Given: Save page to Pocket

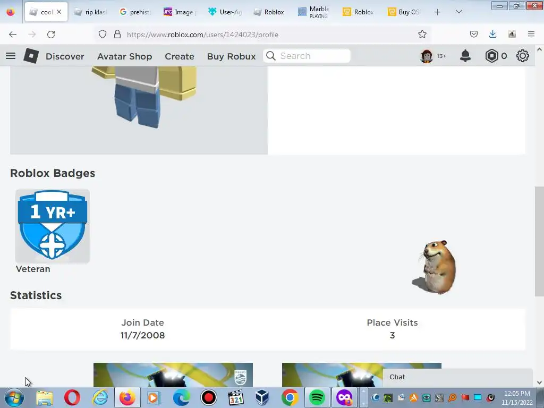Looking at the screenshot, I should (x=473, y=34).
